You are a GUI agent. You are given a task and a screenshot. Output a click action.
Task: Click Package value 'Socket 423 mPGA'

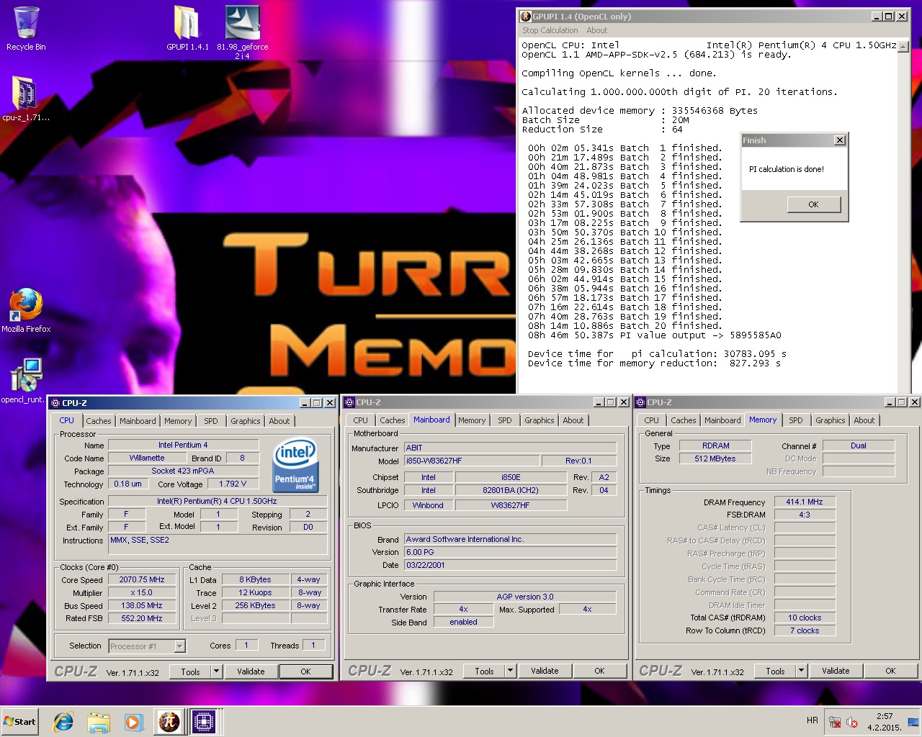[183, 471]
